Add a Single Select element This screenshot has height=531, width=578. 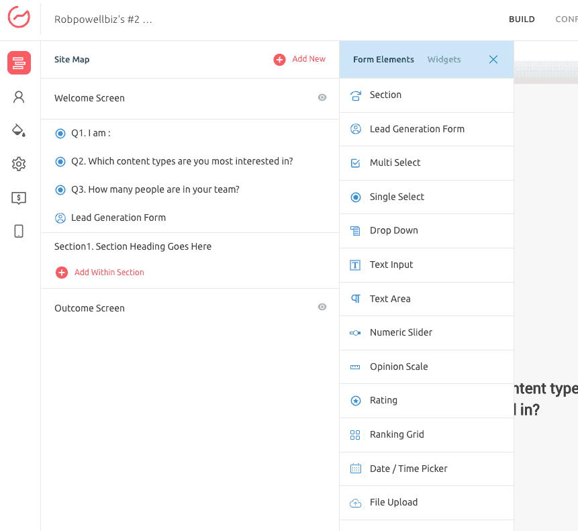coord(426,197)
